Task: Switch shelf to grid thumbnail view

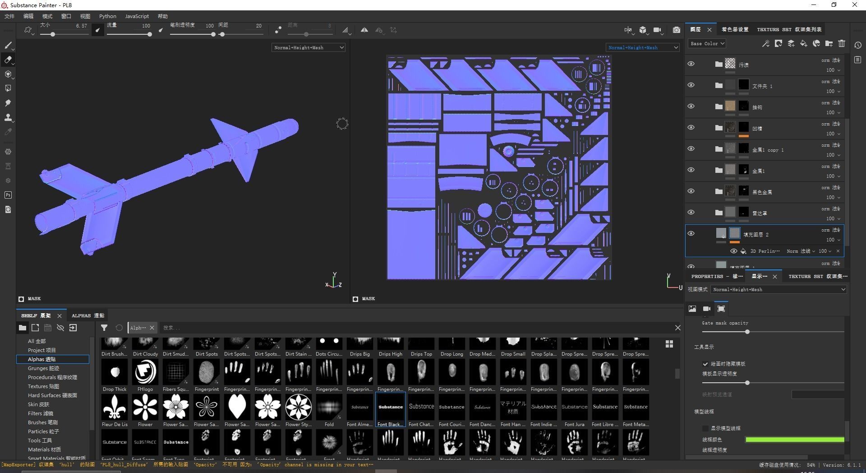Action: 669,344
